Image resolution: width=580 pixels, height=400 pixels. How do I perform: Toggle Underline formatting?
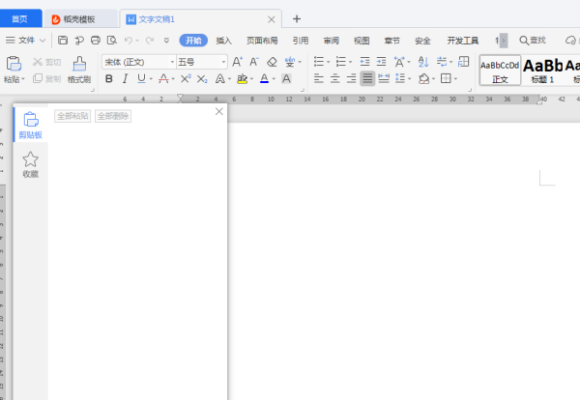141,78
